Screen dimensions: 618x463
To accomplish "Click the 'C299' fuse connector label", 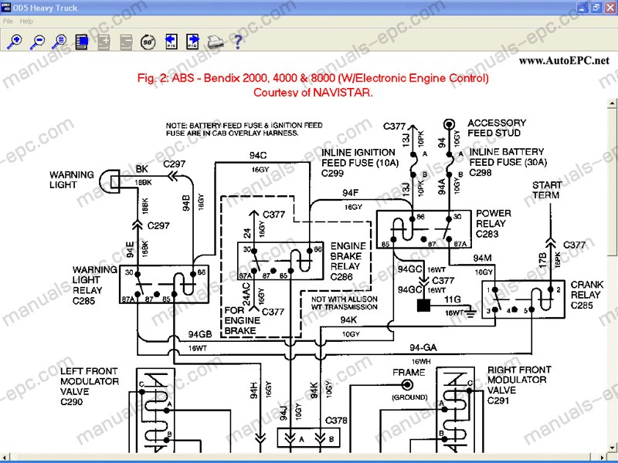I will tap(333, 173).
